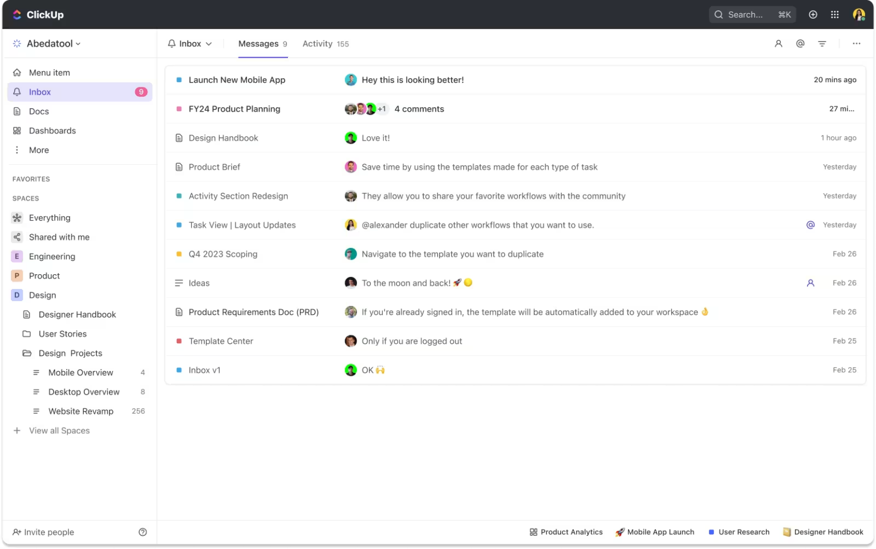Viewport: 876px width, 549px height.
Task: Click the Invite people button
Action: [x=48, y=532]
